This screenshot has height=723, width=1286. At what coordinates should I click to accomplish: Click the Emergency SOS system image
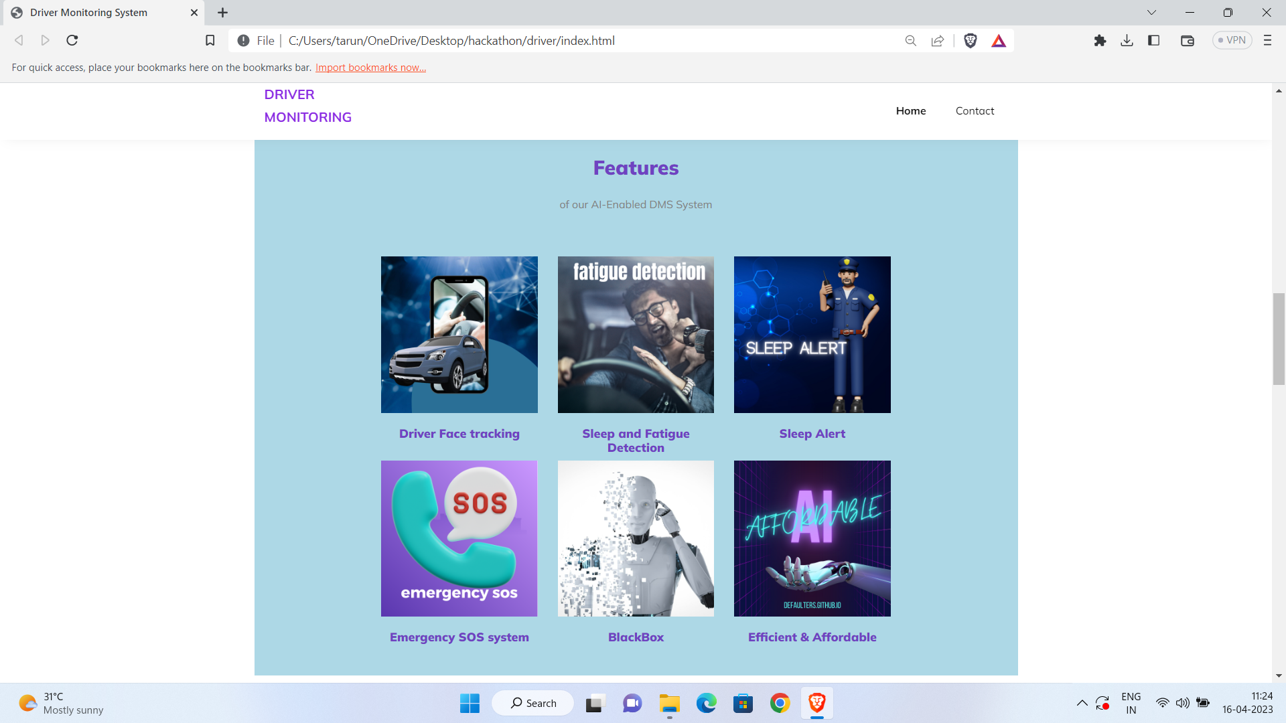[459, 538]
